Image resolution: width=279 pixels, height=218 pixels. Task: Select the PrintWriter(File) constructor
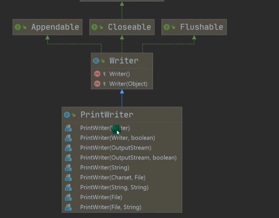[x=122, y=197]
